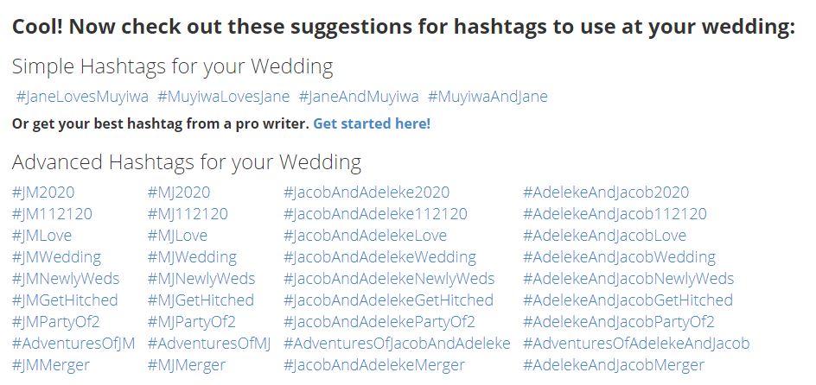
Task: Select the #JaneLovesMuyiwa hashtag
Action: 82,96
